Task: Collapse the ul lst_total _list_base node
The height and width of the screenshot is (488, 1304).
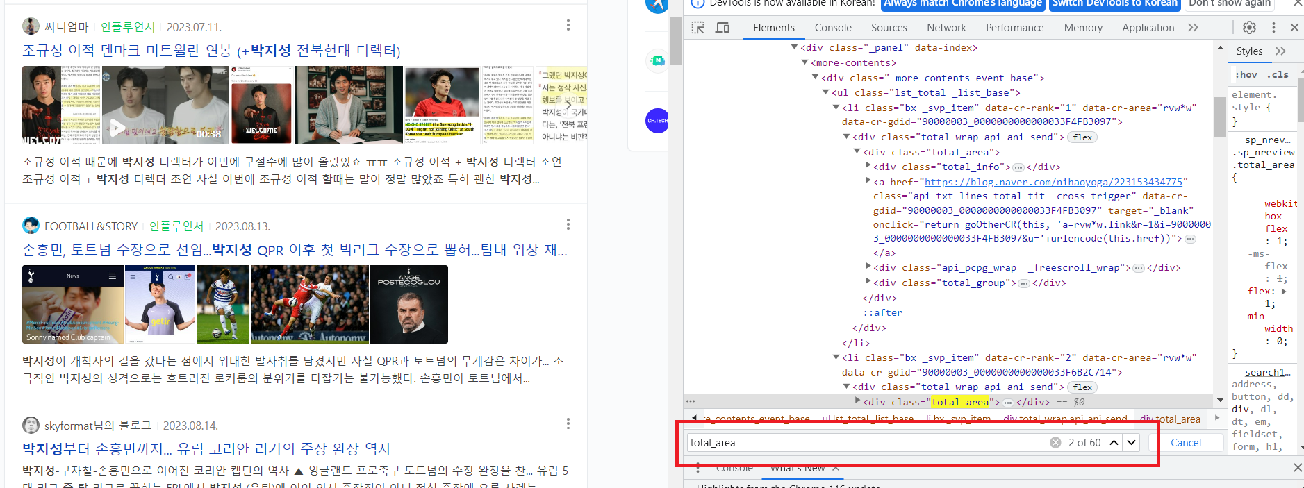Action: [826, 92]
